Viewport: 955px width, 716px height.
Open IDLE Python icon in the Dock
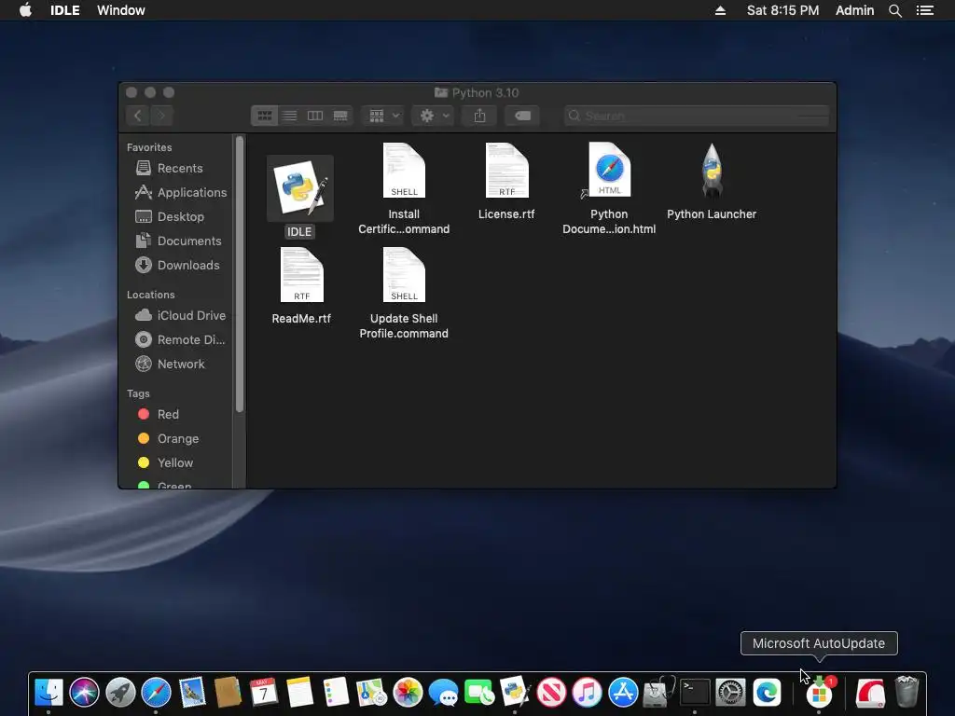click(515, 693)
